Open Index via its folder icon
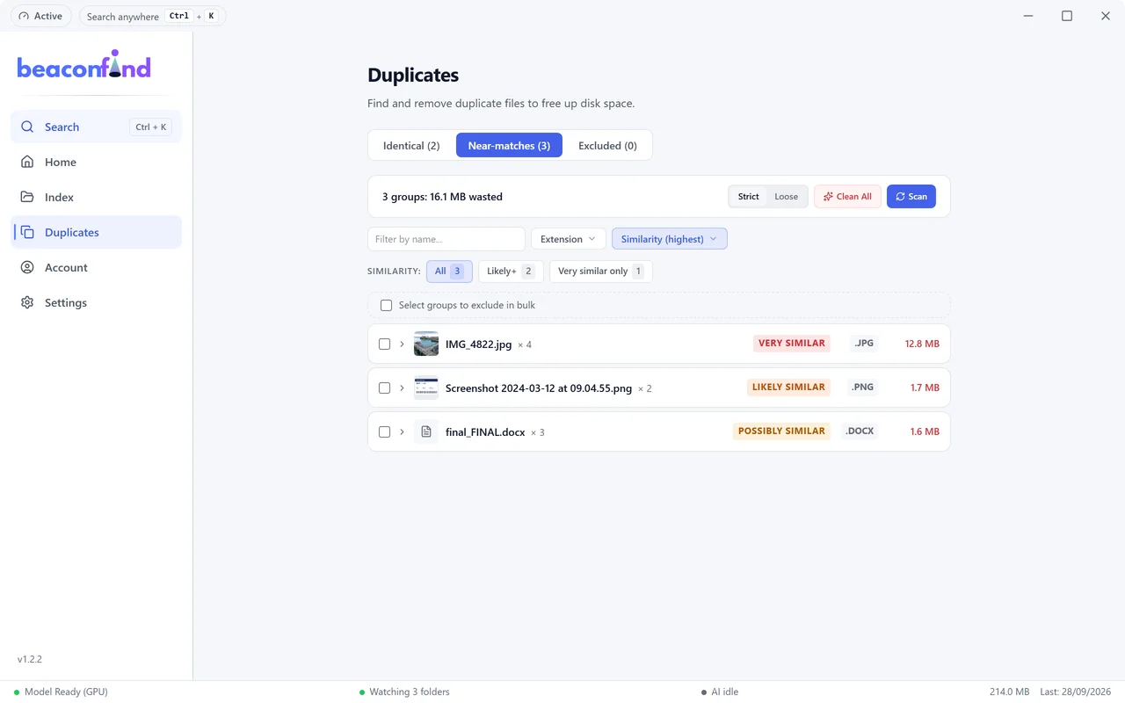The height and width of the screenshot is (703, 1125). [27, 197]
